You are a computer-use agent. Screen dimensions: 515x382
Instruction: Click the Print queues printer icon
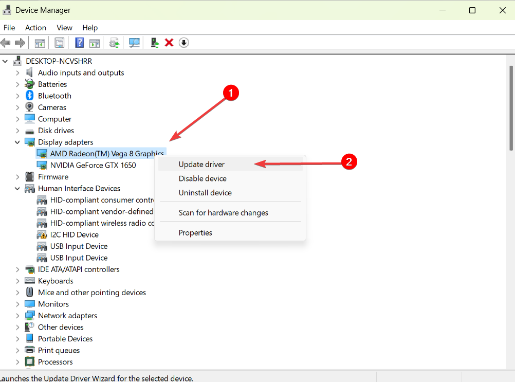point(30,350)
